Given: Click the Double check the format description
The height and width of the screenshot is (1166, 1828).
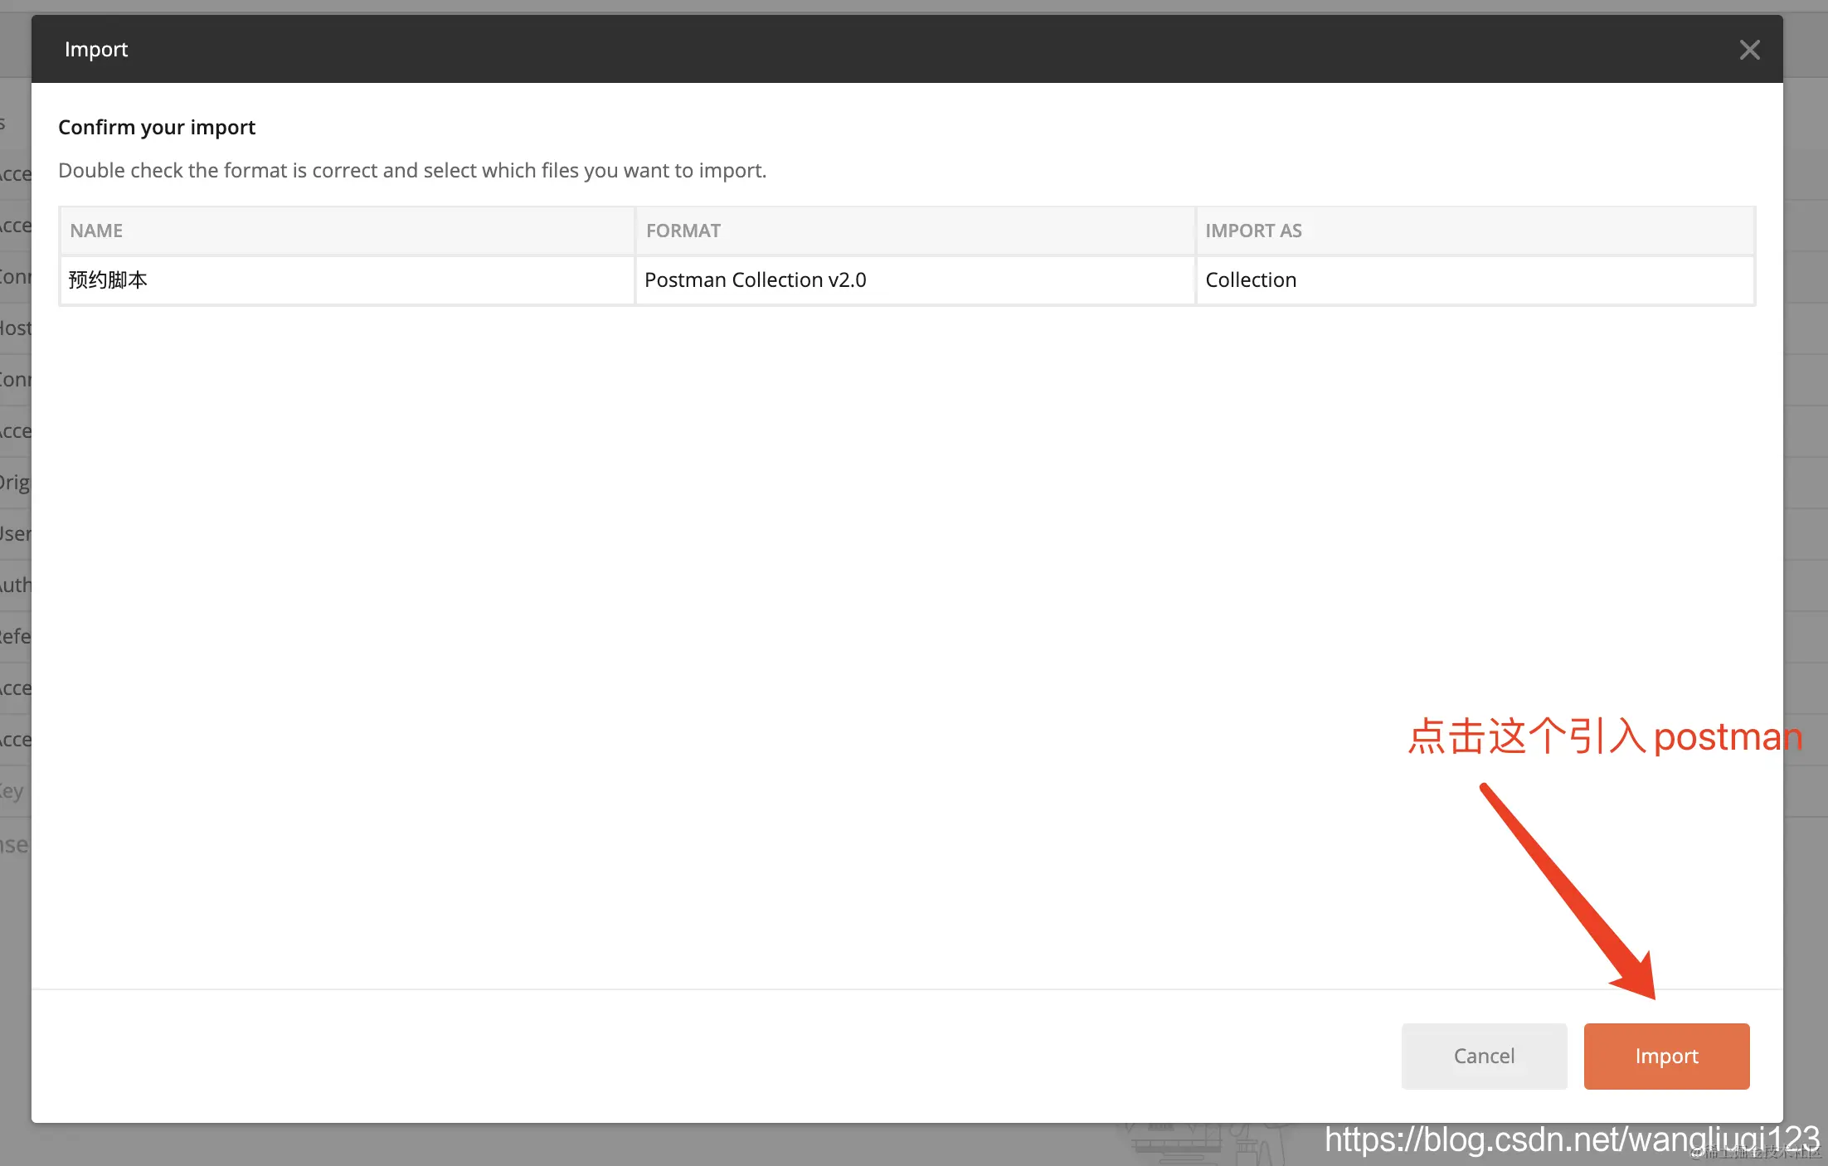Looking at the screenshot, I should click(x=412, y=170).
